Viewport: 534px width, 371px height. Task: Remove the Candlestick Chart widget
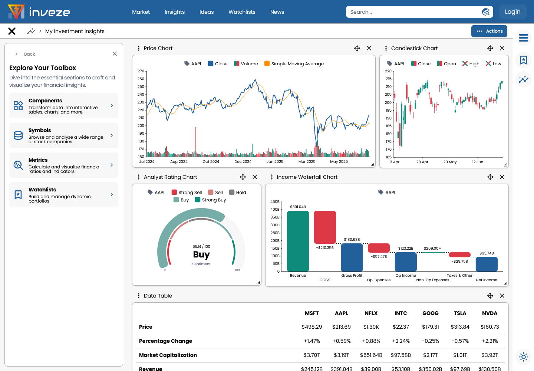[x=502, y=48]
